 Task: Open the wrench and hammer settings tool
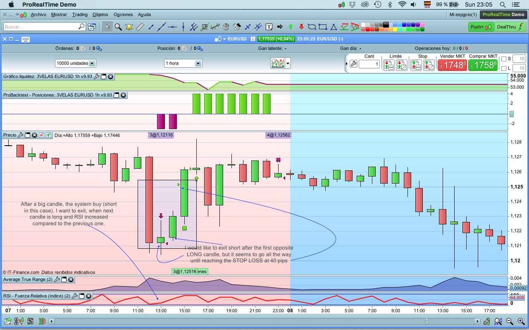[237, 27]
